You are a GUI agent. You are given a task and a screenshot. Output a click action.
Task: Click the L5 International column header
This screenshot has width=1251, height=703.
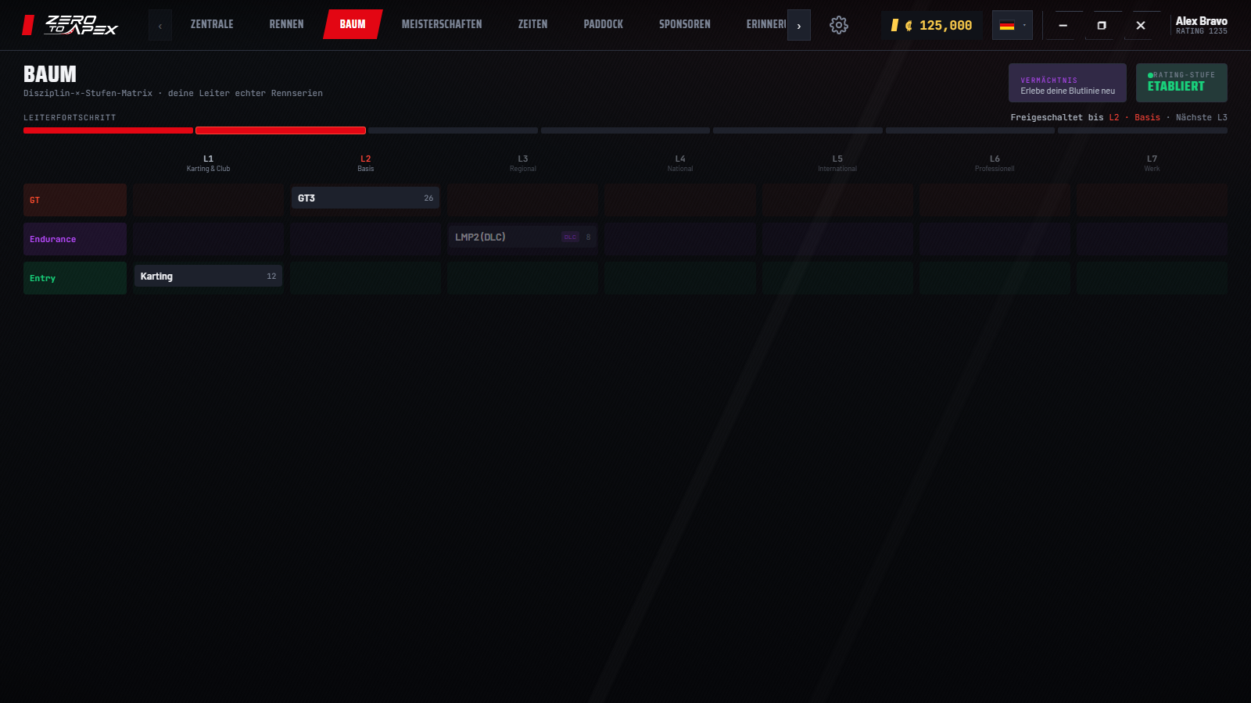(837, 163)
